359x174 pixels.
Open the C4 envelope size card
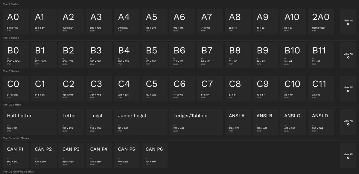point(127,88)
